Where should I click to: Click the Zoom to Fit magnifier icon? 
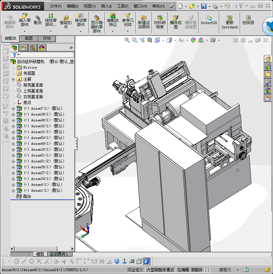coord(127,40)
